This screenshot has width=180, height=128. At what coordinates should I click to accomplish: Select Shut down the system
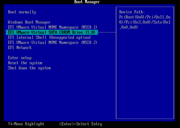click(29, 68)
